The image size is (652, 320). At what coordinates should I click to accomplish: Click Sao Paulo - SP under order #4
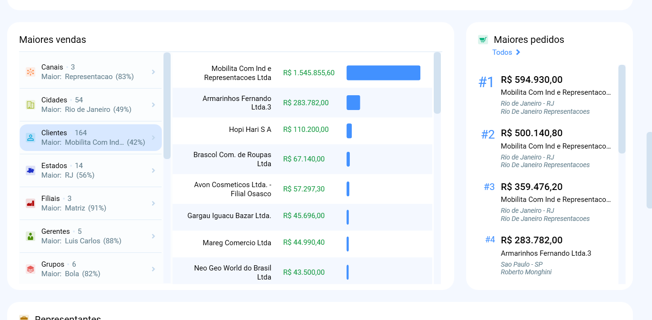[522, 264]
